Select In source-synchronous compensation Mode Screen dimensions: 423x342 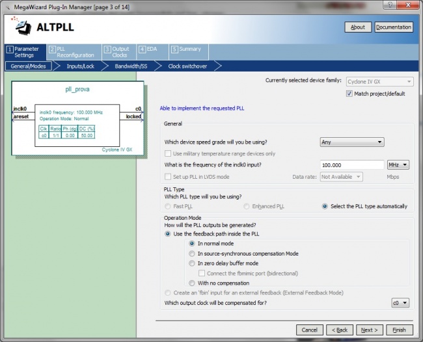tap(192, 254)
